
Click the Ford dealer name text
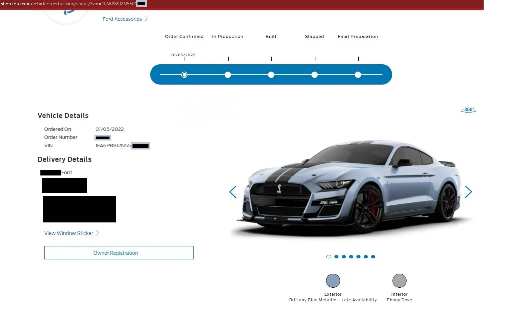pos(66,172)
